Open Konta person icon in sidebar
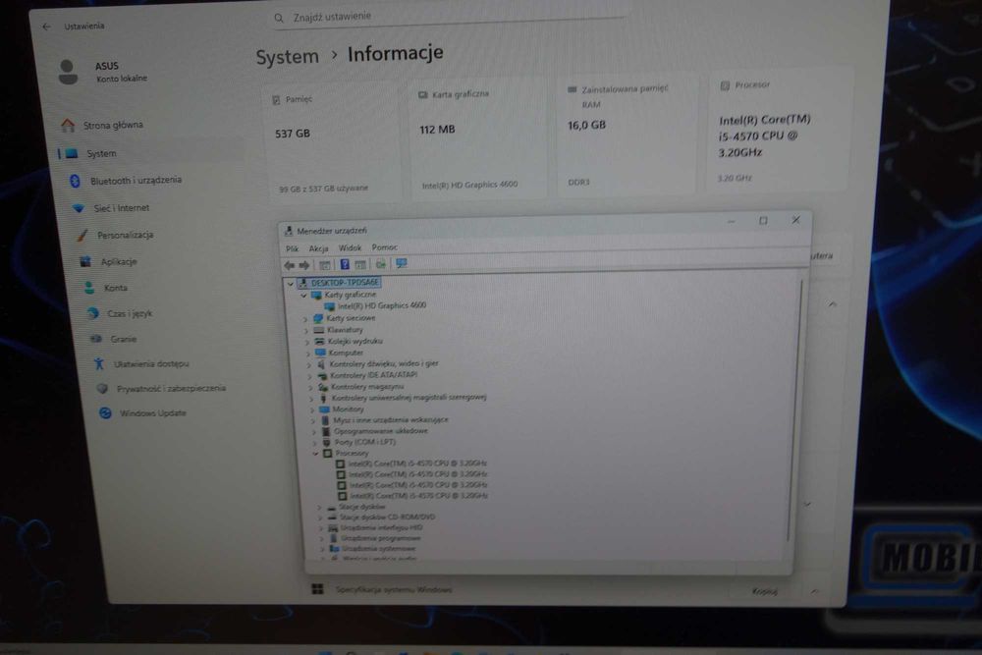Image resolution: width=982 pixels, height=655 pixels. pyautogui.click(x=89, y=288)
